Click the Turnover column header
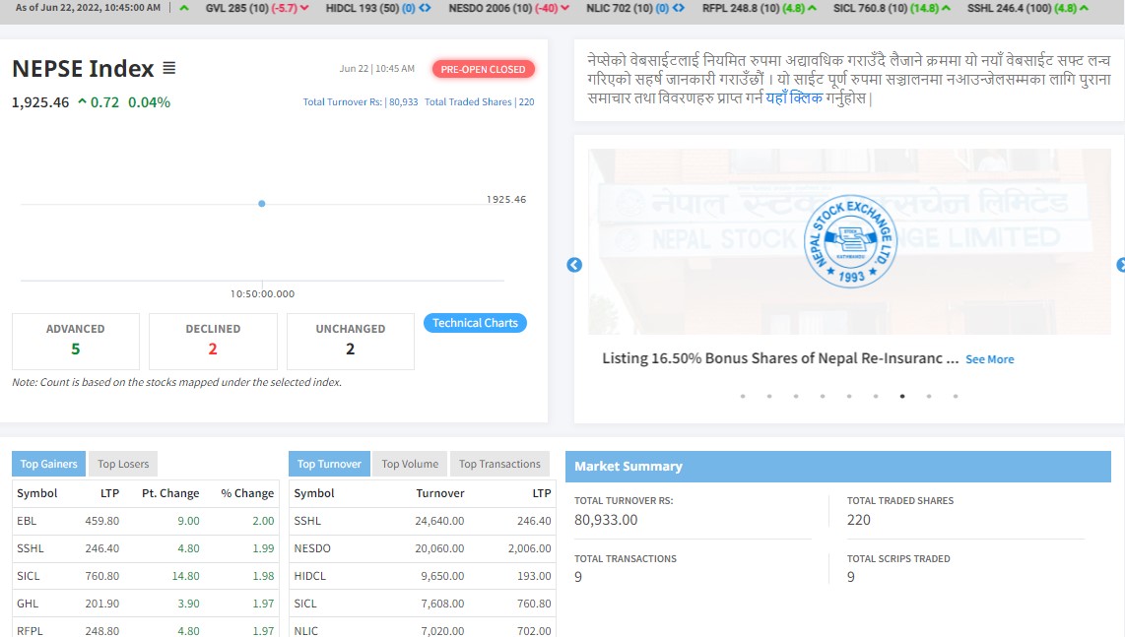 (x=439, y=493)
